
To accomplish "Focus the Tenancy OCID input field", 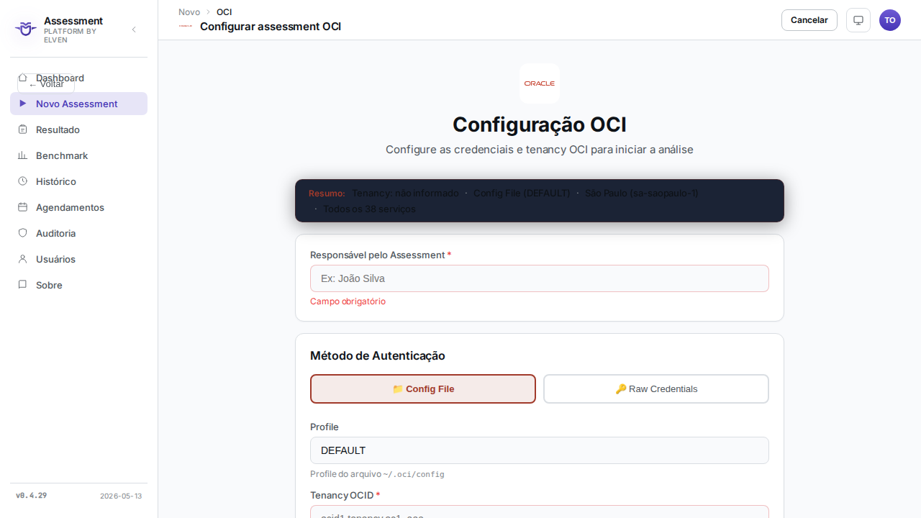I will (540, 512).
